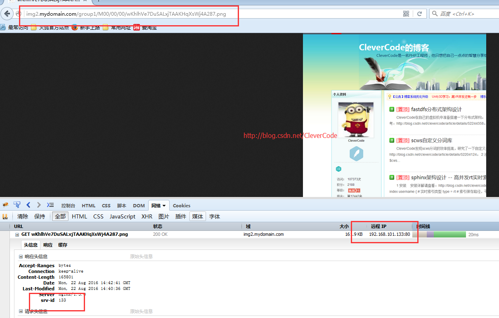Open the DOM panel tab

click(x=139, y=205)
